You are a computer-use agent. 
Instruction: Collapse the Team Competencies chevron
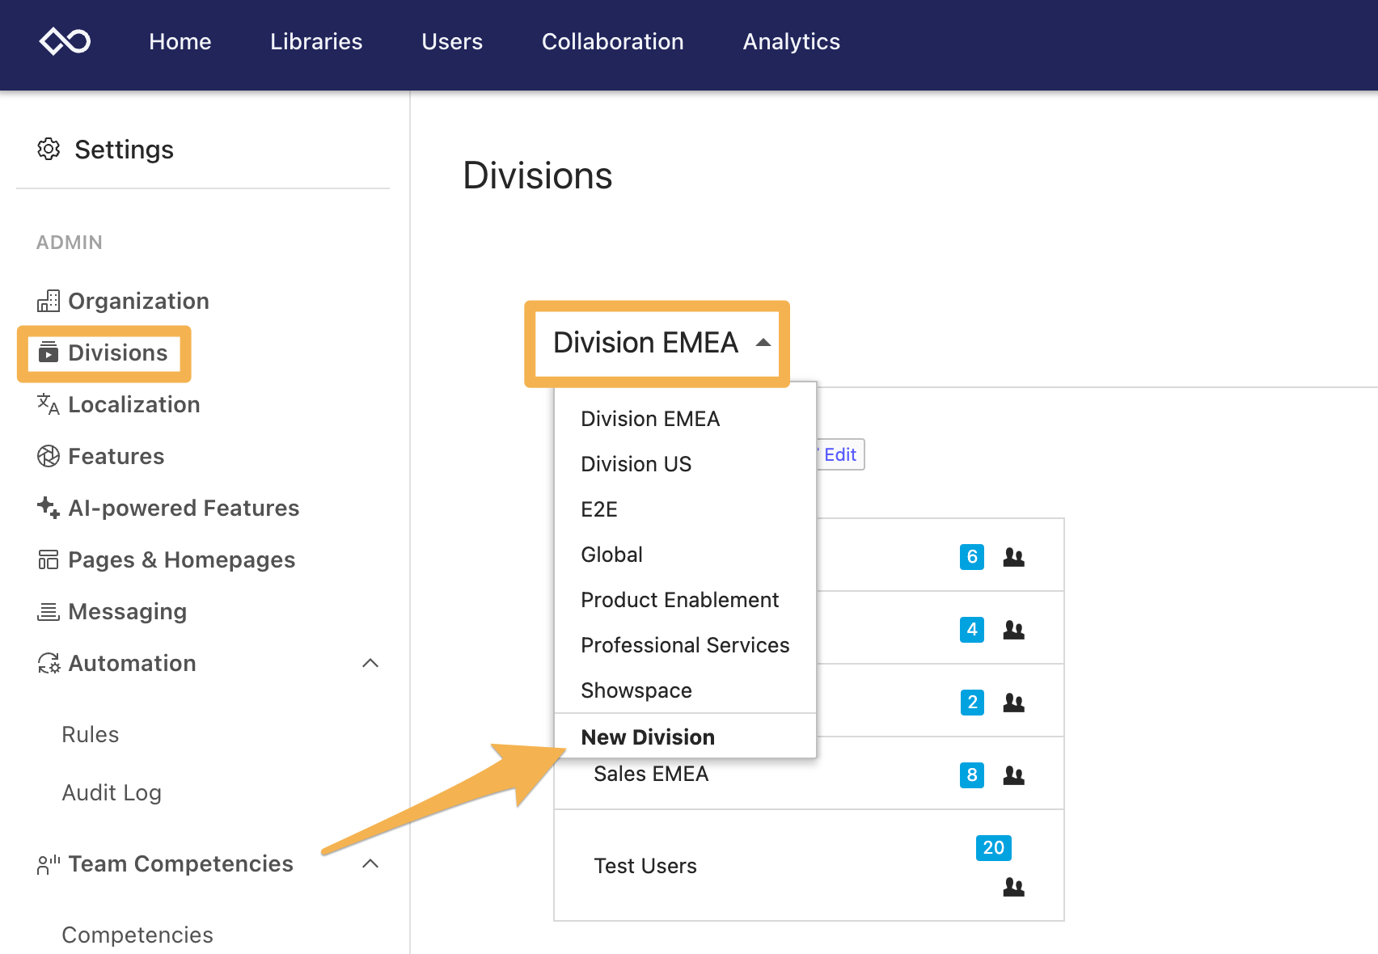tap(370, 863)
